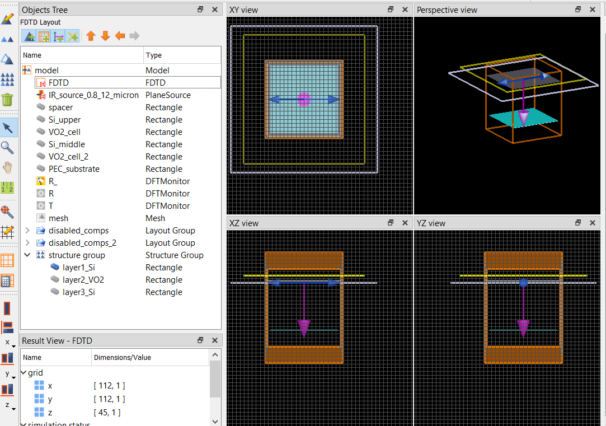Toggle the orange grid filter button
The height and width of the screenshot is (426, 606).
[x=44, y=36]
